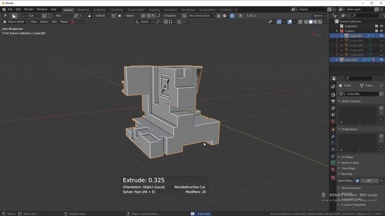This screenshot has height=216, width=385.
Task: Toggle the Cutters collection exclude checkbox
Action: tap(377, 31)
